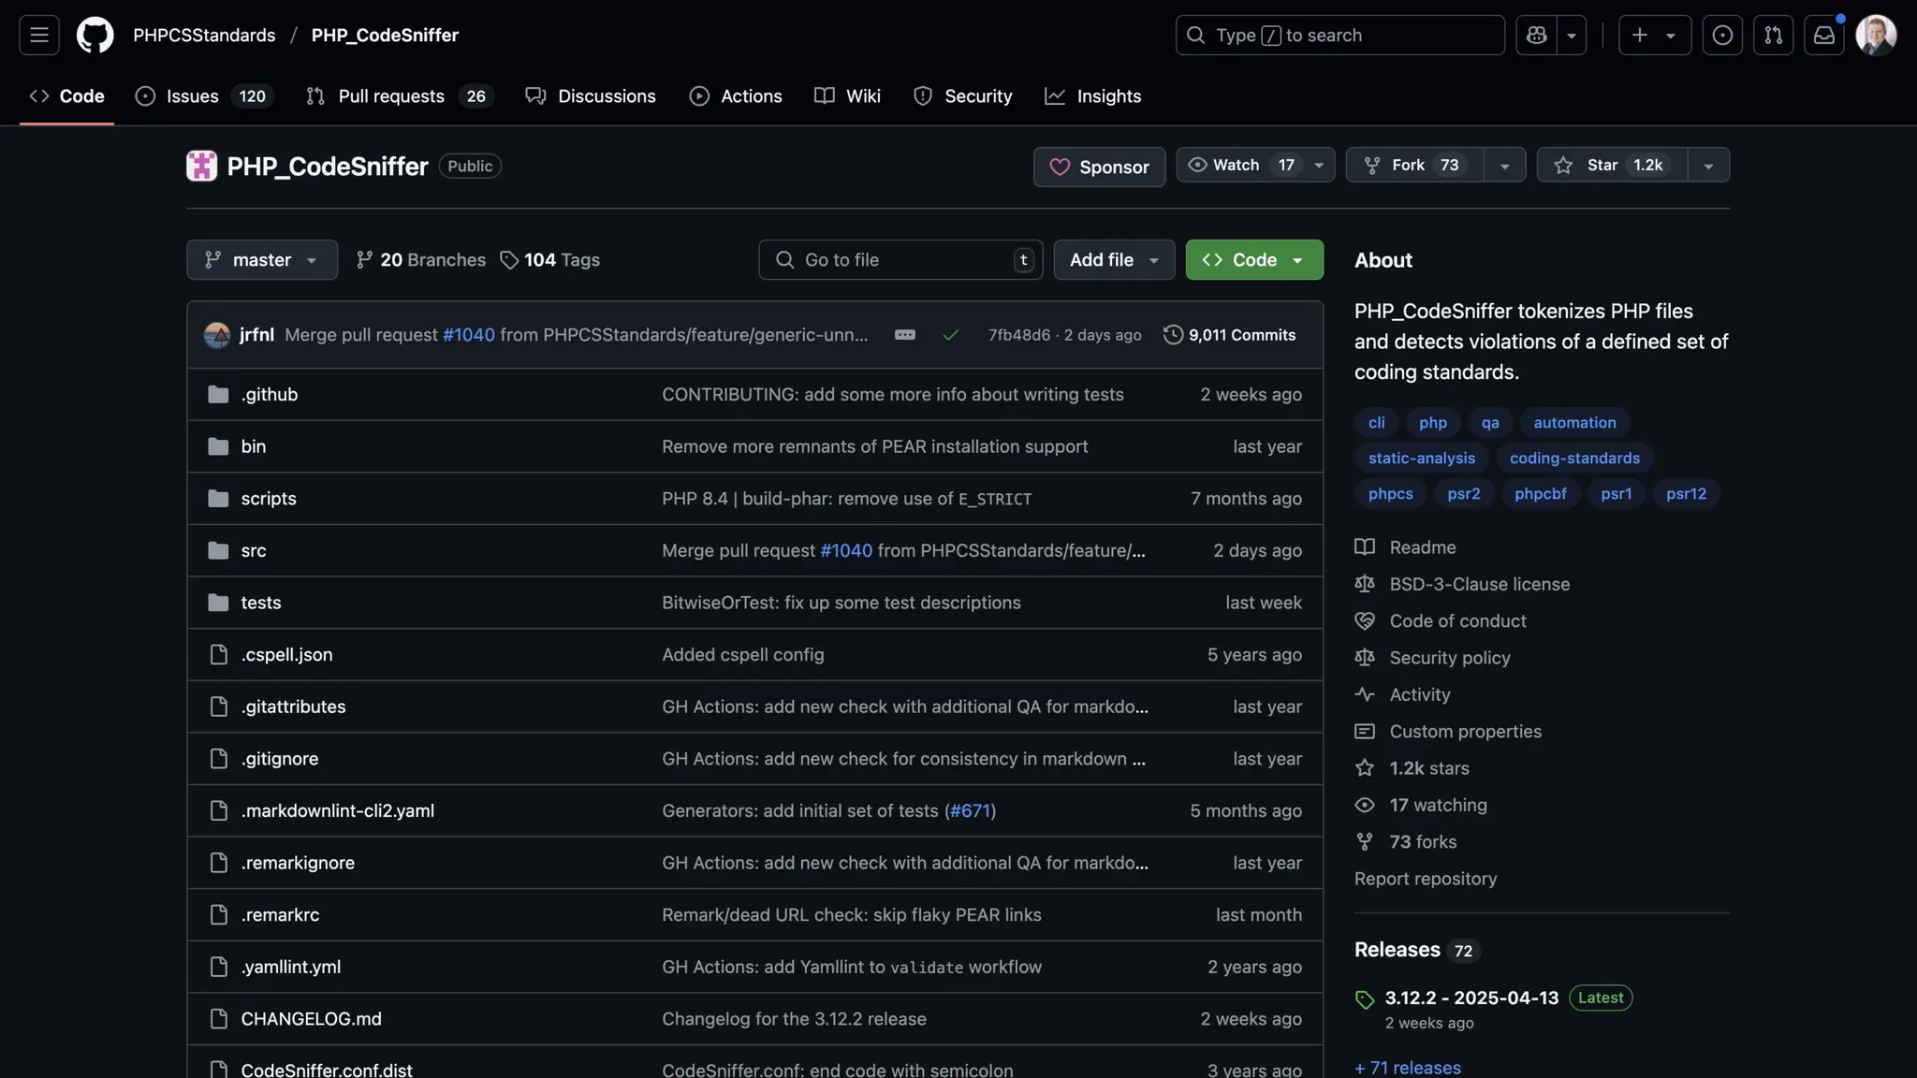Open the Pull requests tab
This screenshot has width=1917, height=1078.
(x=401, y=96)
